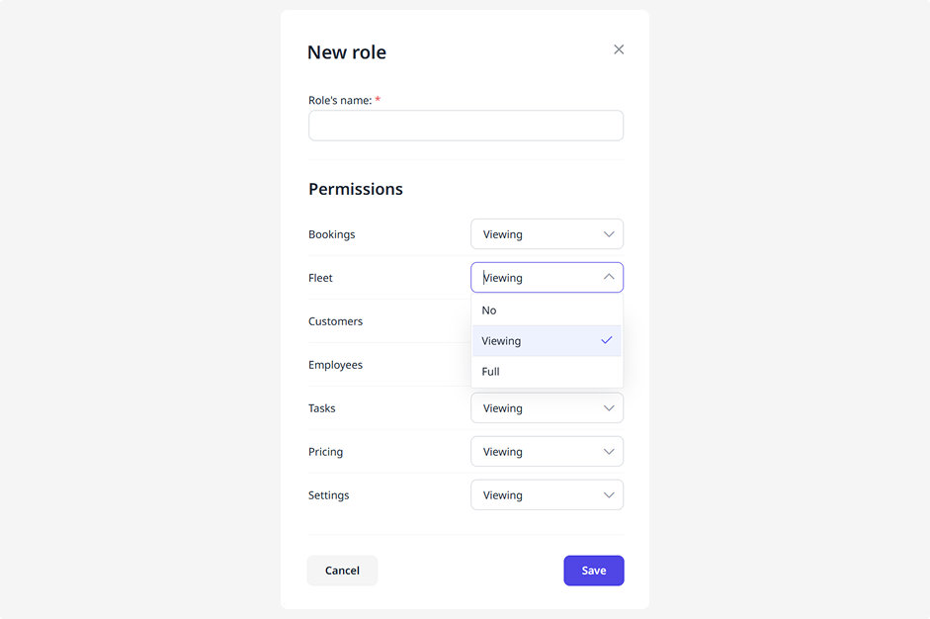Click the Employees permission label

coord(335,365)
